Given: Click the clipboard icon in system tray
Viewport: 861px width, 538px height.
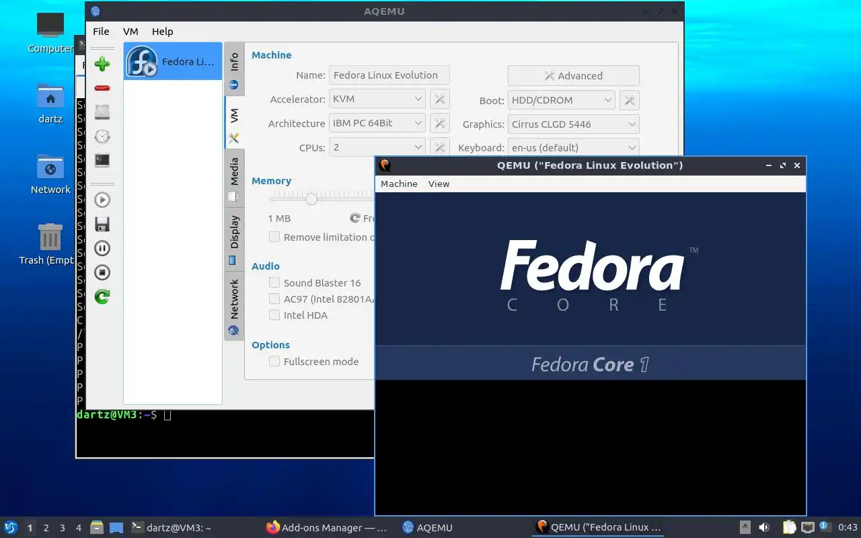Looking at the screenshot, I should [x=789, y=528].
